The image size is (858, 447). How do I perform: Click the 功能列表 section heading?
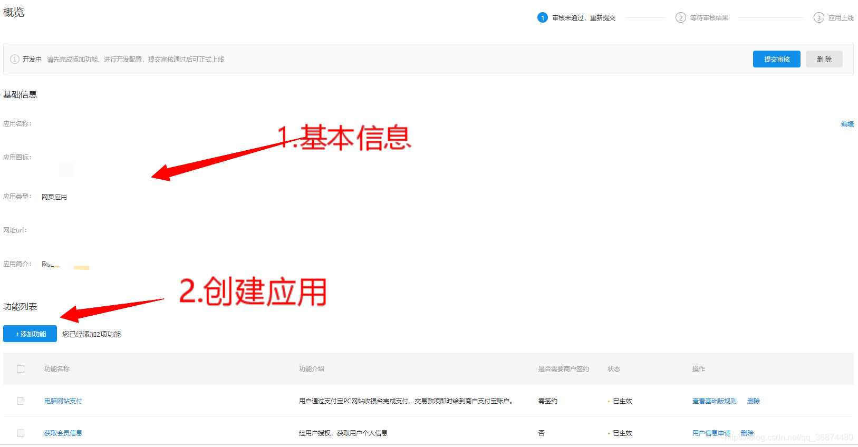point(20,307)
